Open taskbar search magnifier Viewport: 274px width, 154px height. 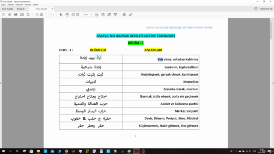[x=10, y=151]
